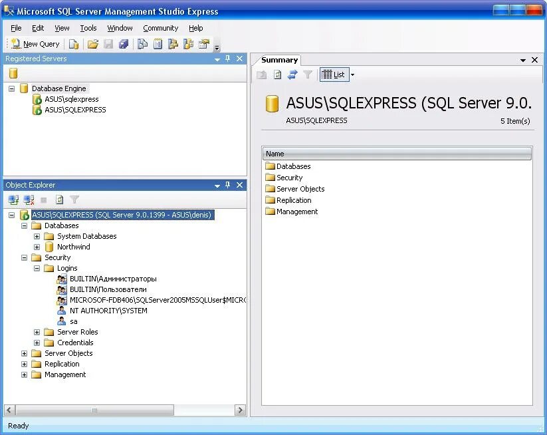Expand Replication in Object Explorer

[x=24, y=364]
